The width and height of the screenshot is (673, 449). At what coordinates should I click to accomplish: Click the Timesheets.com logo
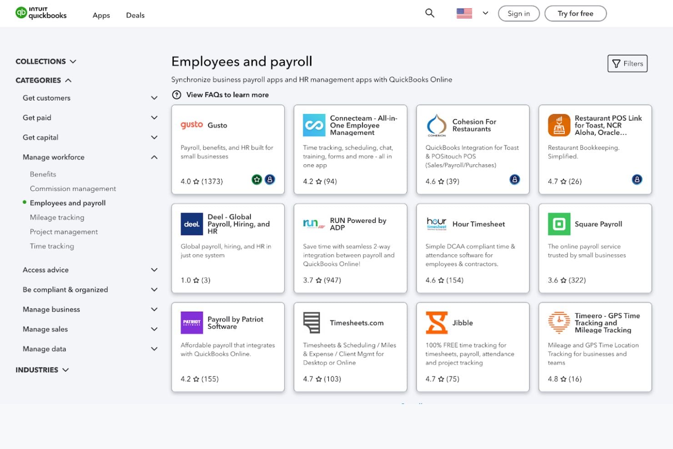tap(312, 323)
